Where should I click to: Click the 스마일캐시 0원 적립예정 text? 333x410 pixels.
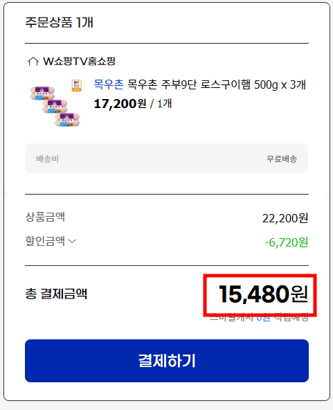tap(259, 317)
